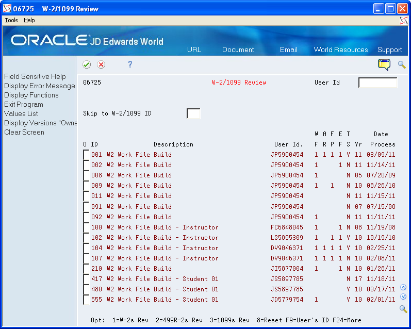
Task: Click the scroll down arrow icon
Action: click(x=403, y=297)
